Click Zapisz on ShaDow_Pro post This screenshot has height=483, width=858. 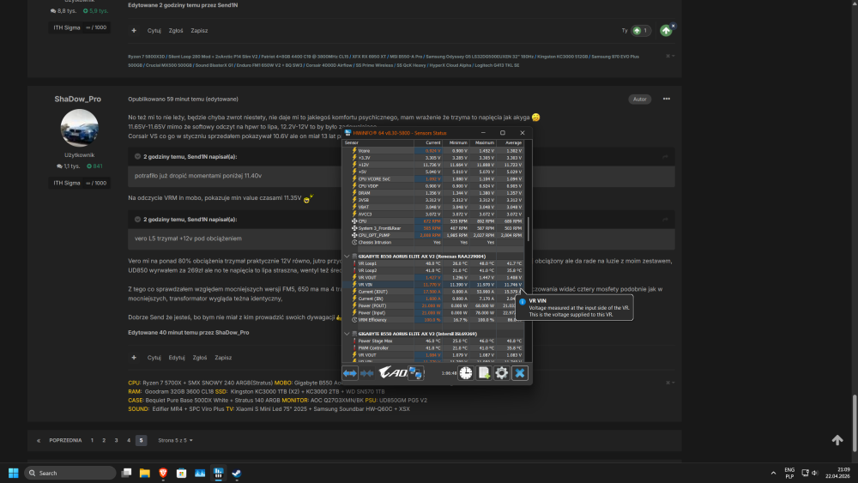pos(223,358)
